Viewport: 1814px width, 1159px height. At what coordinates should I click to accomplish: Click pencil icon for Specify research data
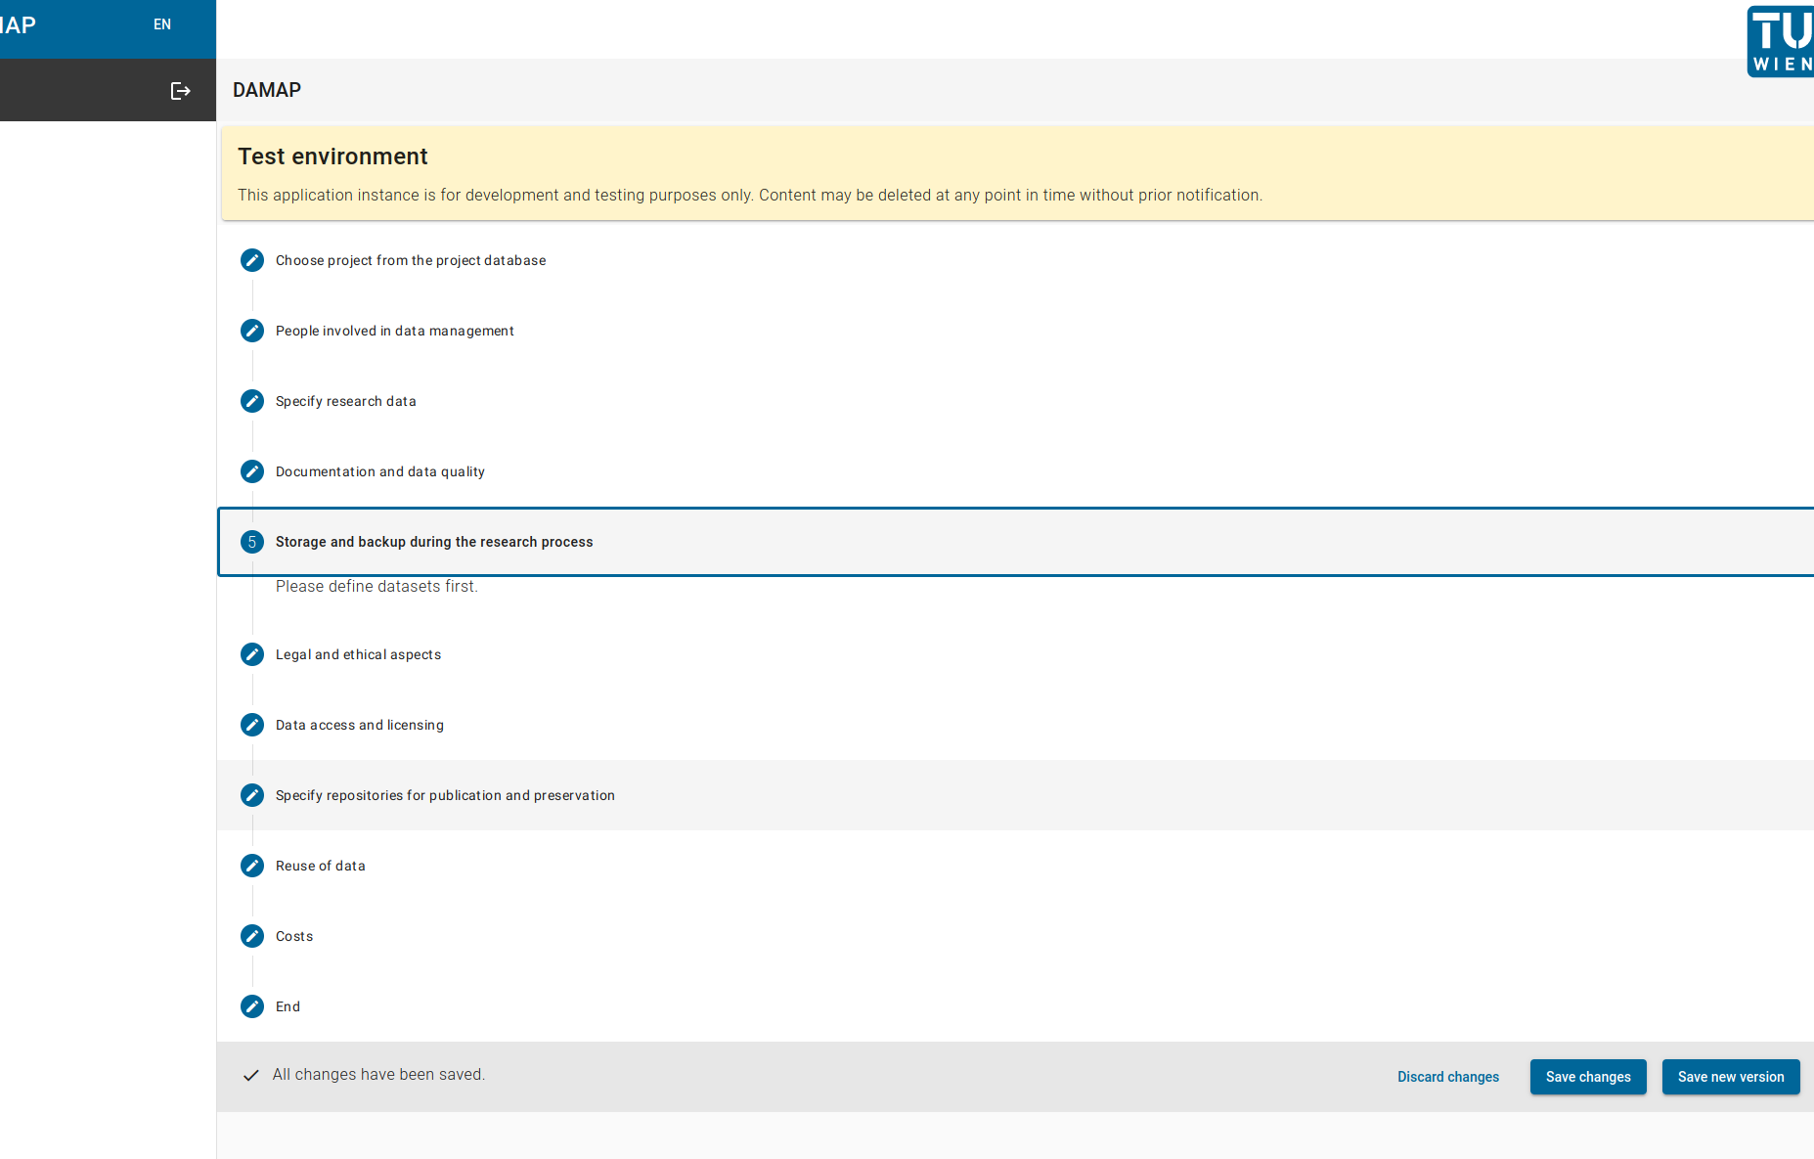pyautogui.click(x=252, y=401)
